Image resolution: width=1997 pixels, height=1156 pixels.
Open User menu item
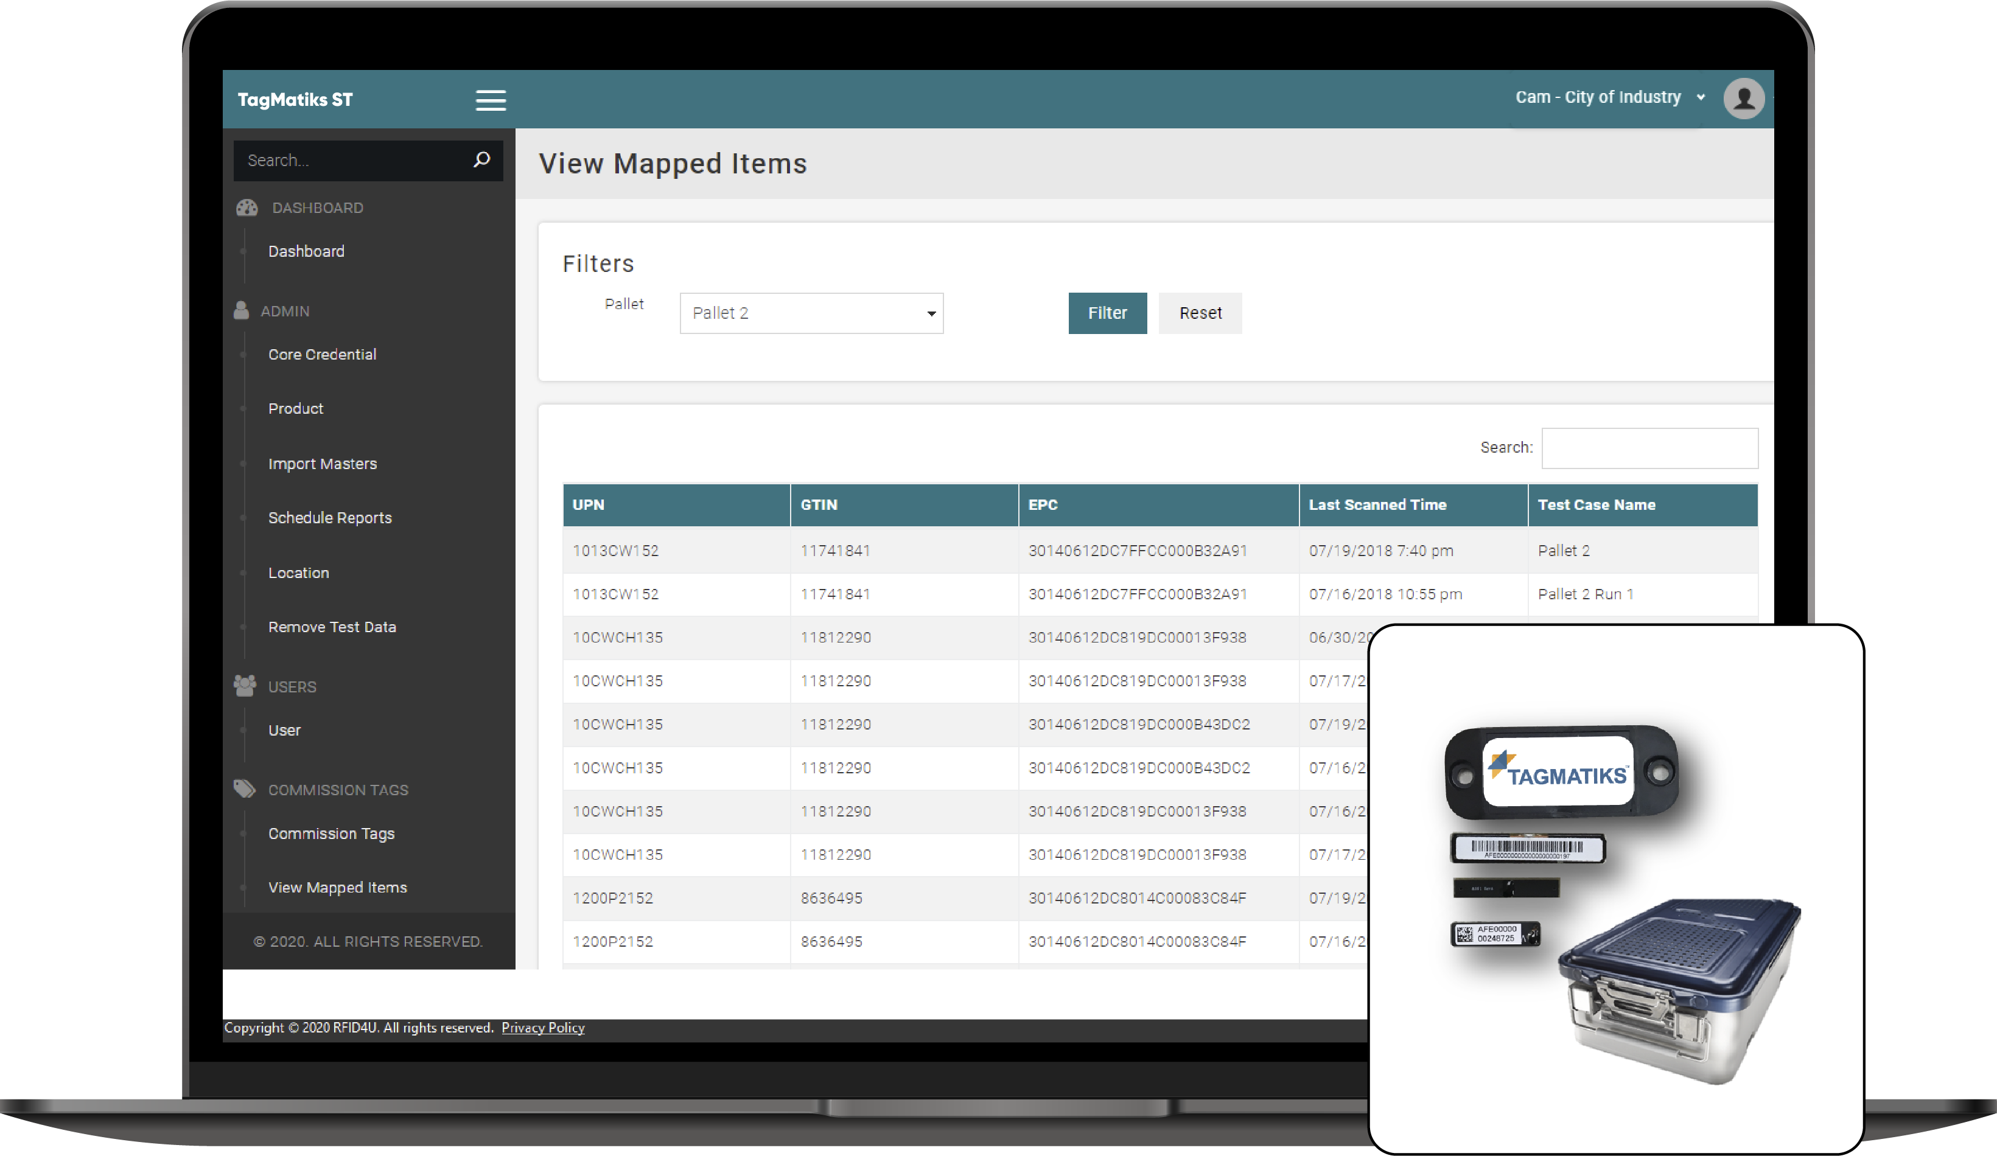tap(284, 731)
